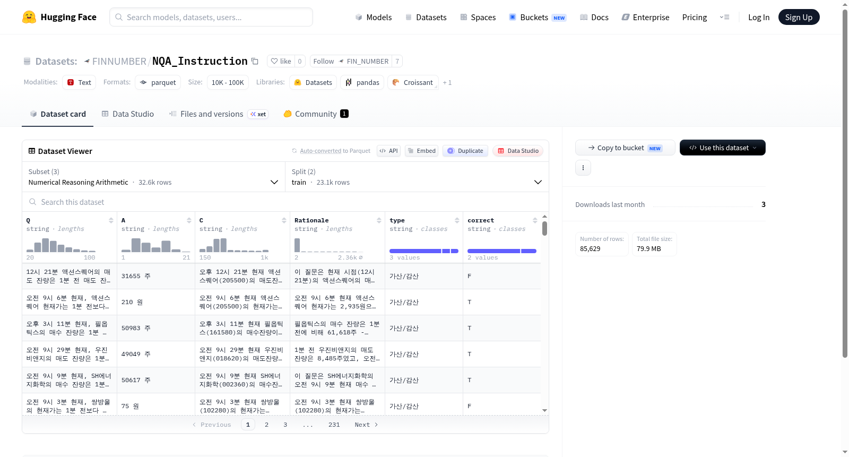Go to Models in the top navigation
The height and width of the screenshot is (457, 849).
374,17
